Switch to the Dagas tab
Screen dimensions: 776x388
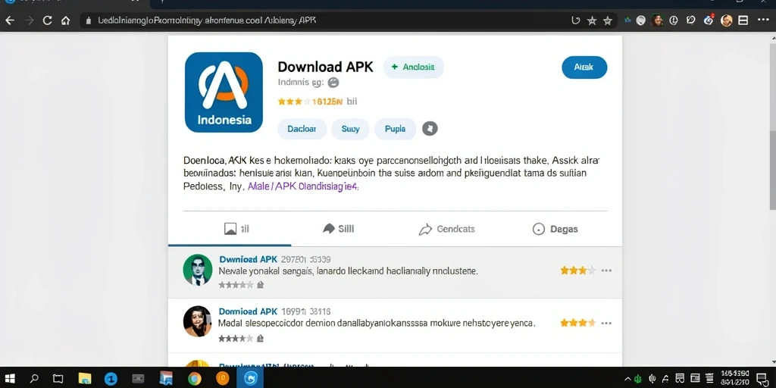point(555,229)
